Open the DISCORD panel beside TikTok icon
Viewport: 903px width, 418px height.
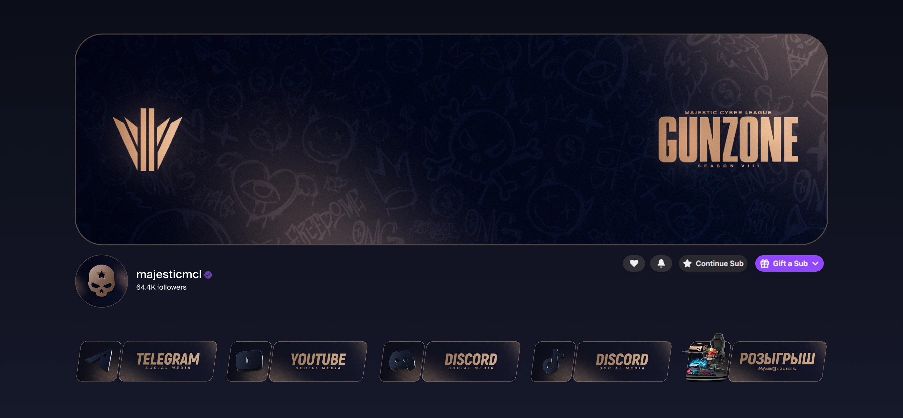(x=622, y=361)
